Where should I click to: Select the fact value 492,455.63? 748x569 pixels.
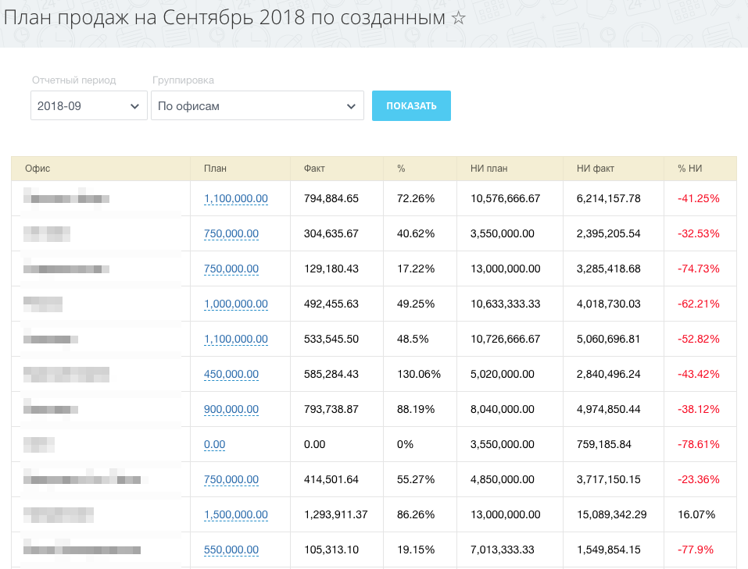click(331, 304)
